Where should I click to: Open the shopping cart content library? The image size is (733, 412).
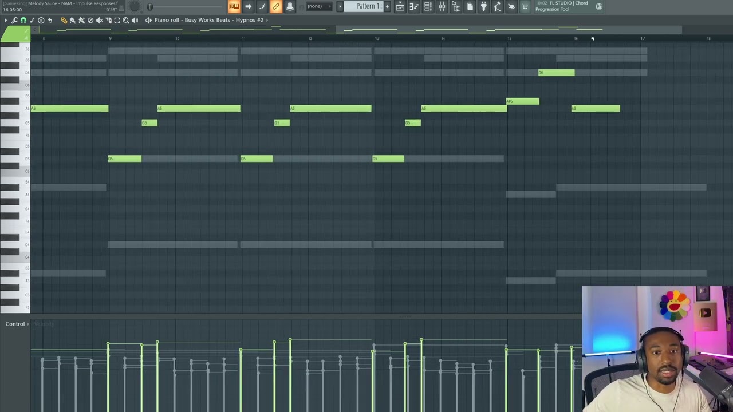pyautogui.click(x=525, y=6)
